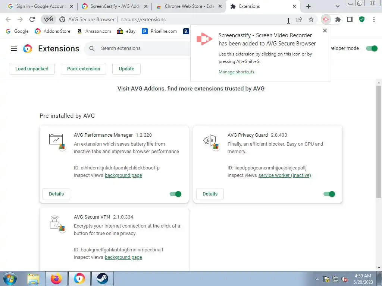Click the AVG browser logo next to Extensions
The image size is (382, 286).
coord(28,49)
